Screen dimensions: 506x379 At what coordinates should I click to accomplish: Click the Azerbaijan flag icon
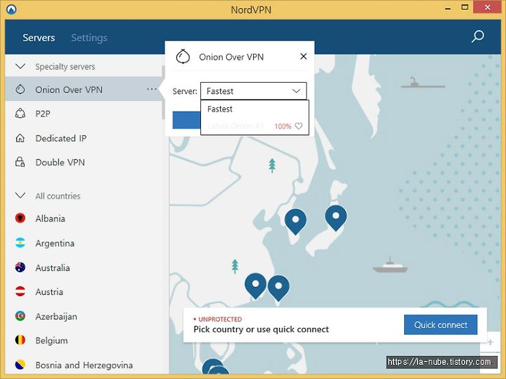pos(20,316)
